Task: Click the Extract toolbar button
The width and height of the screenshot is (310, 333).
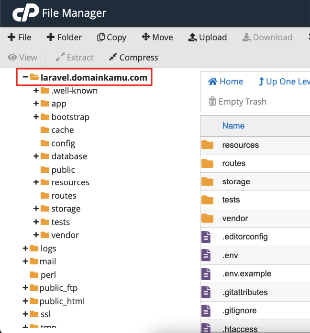Action: click(x=75, y=58)
